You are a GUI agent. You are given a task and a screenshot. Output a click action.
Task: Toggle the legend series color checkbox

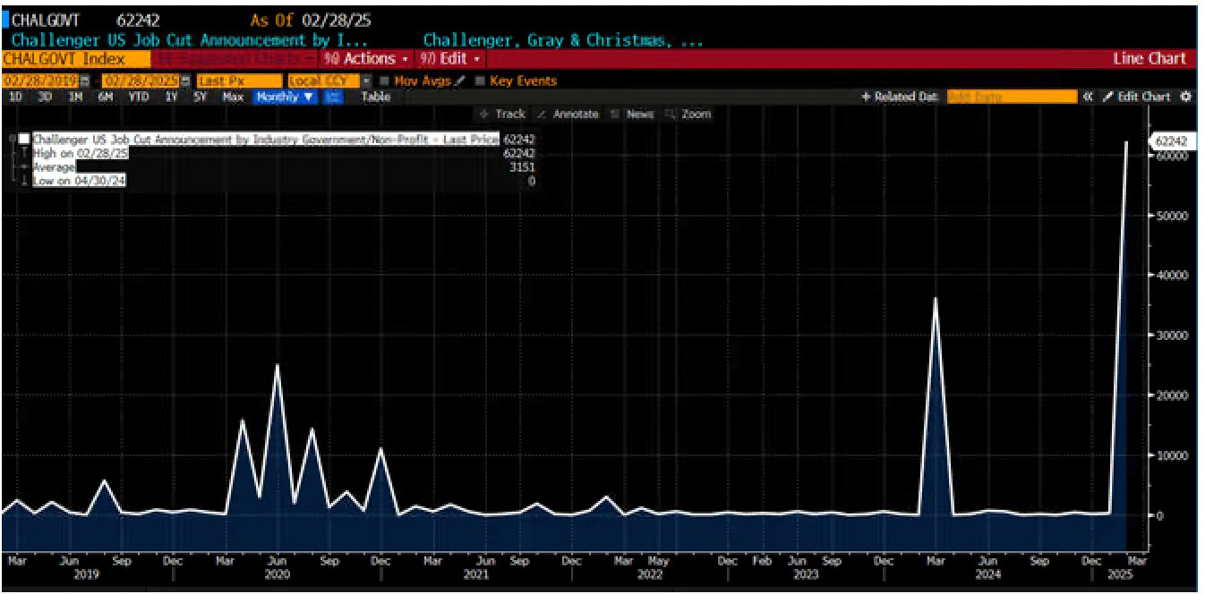click(x=24, y=140)
